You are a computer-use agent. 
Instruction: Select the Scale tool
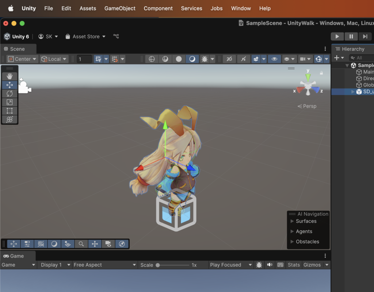(x=9, y=102)
